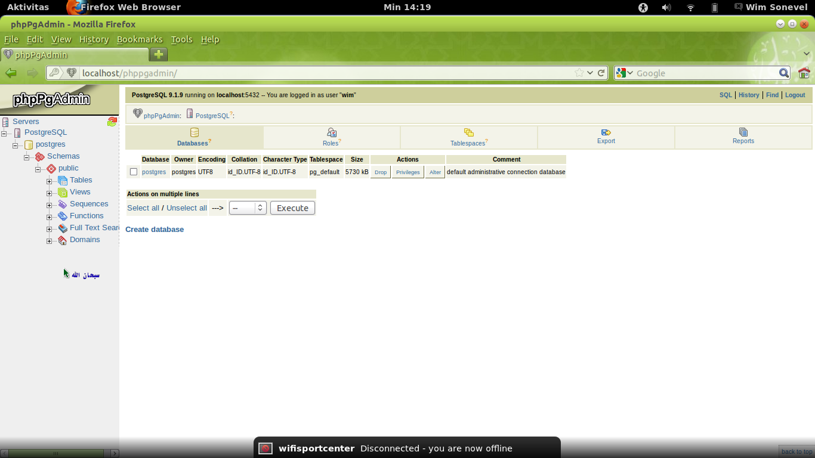Click the postgres database cylinder icon in tree
The height and width of the screenshot is (458, 815).
coord(29,144)
